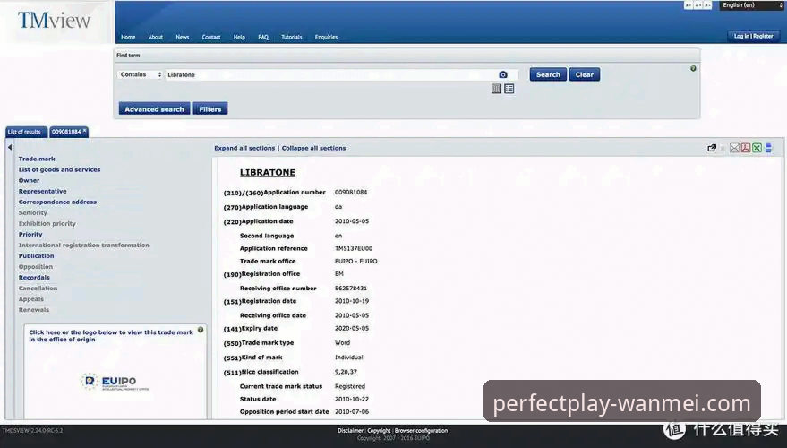This screenshot has width=787, height=448.
Task: Click the Nice classification 9,20,37 value
Action: coord(346,372)
